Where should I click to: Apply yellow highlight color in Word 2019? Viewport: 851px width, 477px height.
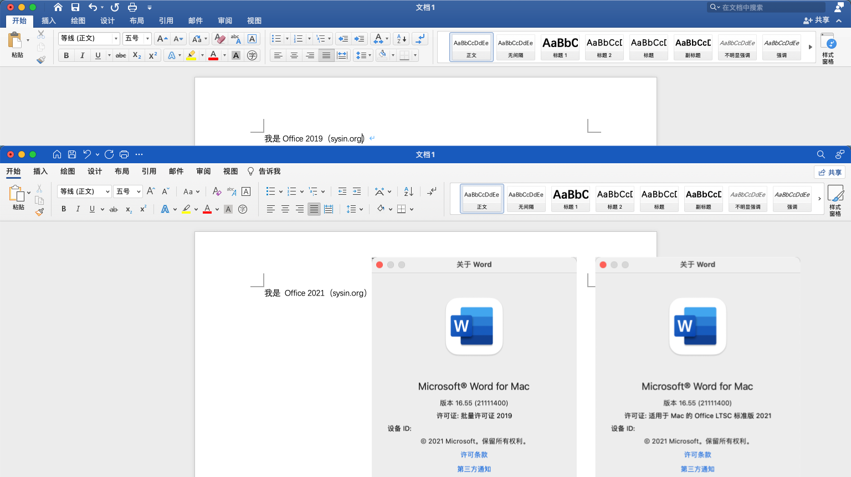pos(191,55)
